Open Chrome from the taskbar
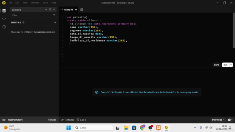 pyautogui.click(x=142, y=128)
